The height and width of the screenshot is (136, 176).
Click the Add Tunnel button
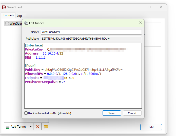16,127
